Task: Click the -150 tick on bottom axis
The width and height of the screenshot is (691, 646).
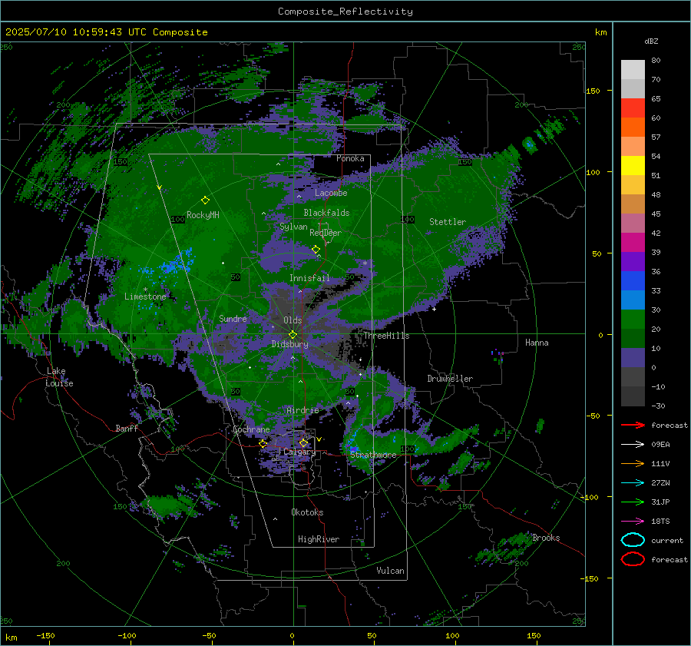Action: (x=45, y=636)
